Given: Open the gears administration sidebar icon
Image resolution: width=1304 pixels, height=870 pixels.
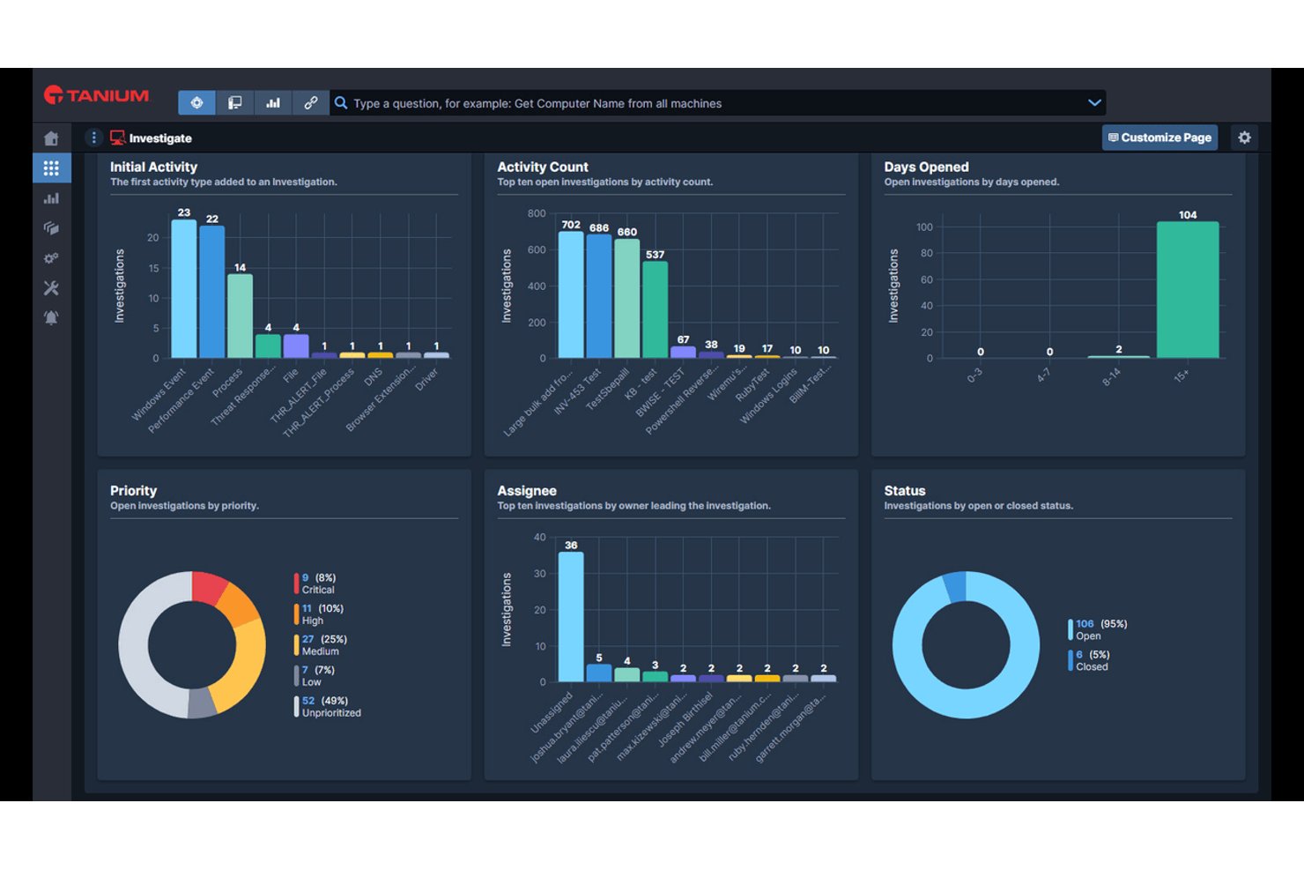Looking at the screenshot, I should tap(51, 258).
